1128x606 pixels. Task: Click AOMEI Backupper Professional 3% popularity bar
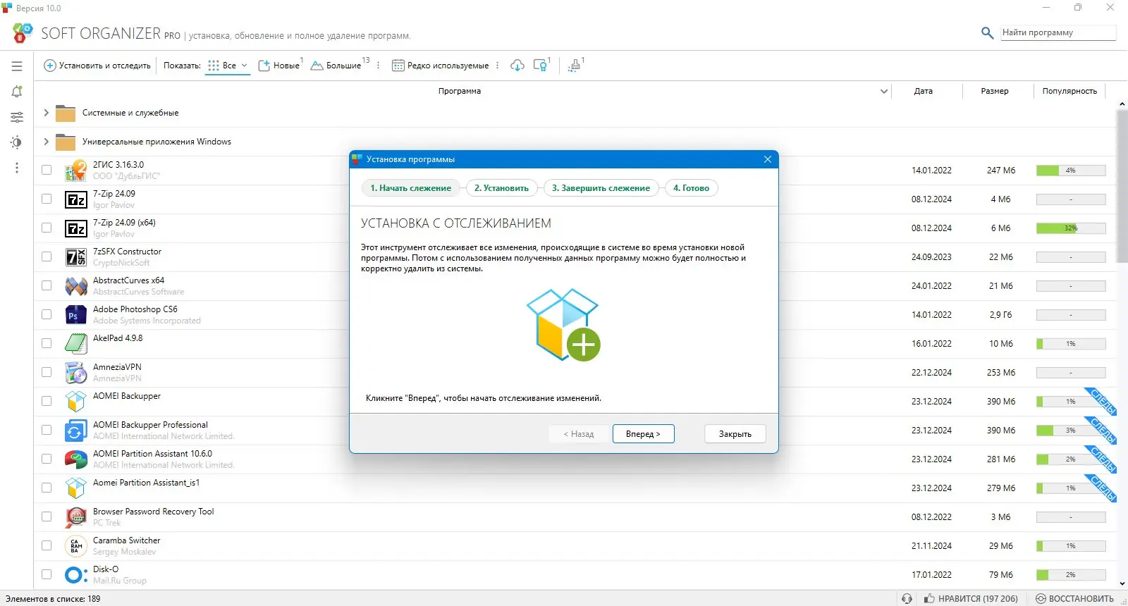pos(1070,431)
